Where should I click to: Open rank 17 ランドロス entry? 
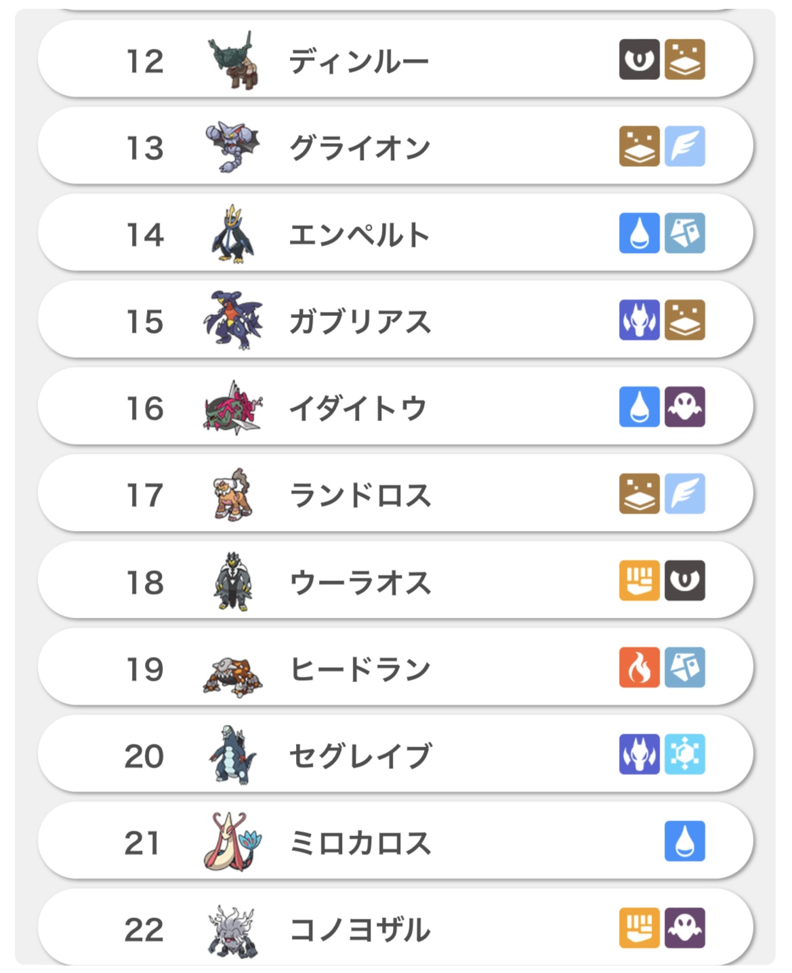(x=360, y=495)
